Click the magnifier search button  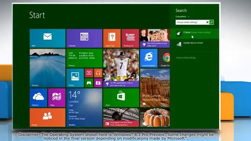point(211,22)
